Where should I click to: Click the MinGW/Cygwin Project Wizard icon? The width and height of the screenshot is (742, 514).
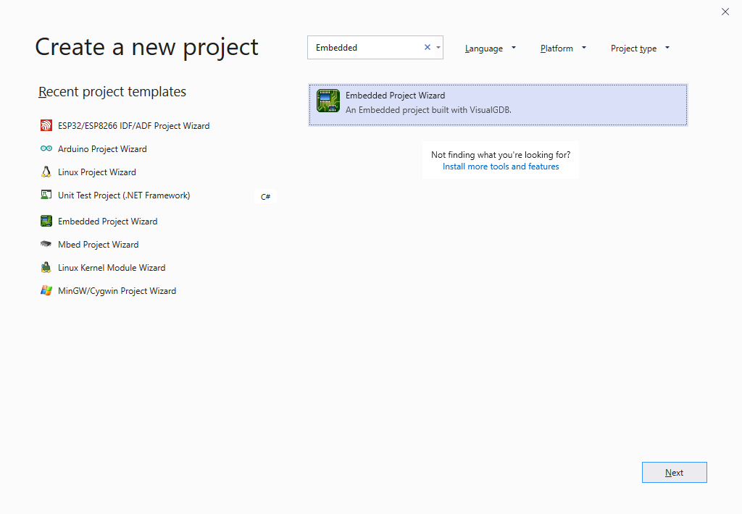coord(46,290)
